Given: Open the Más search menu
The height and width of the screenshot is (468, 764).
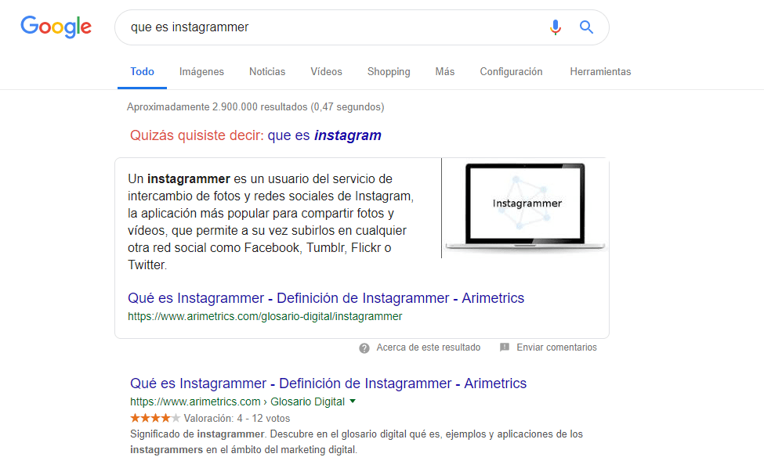Looking at the screenshot, I should tap(445, 71).
